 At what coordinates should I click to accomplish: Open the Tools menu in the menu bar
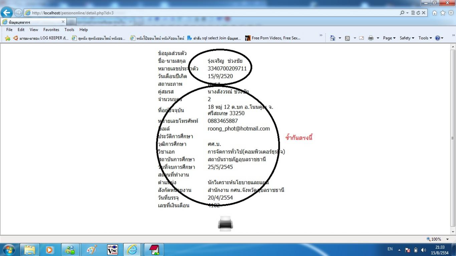point(69,30)
